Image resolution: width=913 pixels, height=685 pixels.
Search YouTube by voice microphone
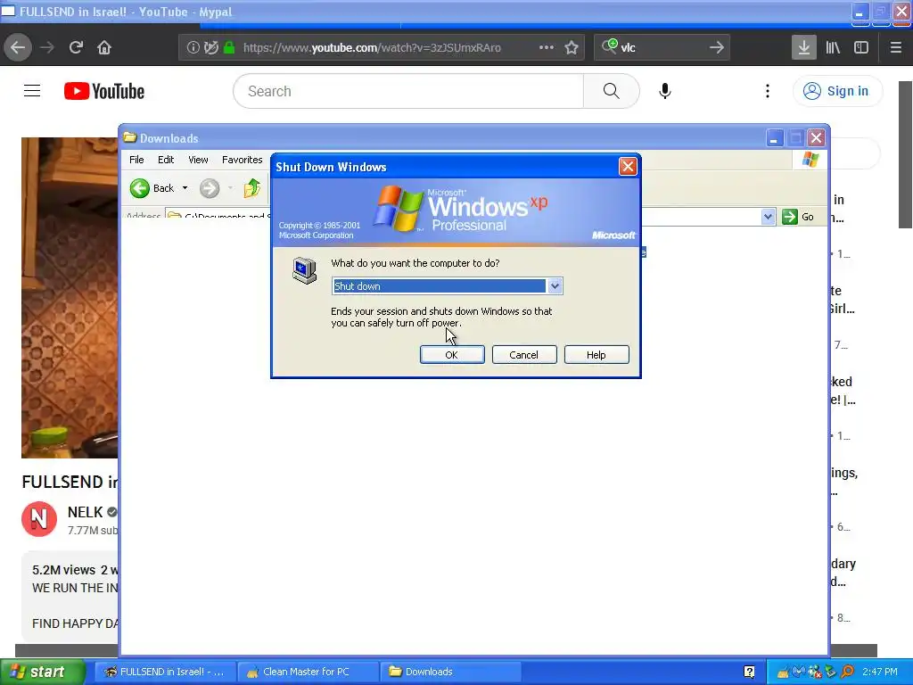pos(665,91)
